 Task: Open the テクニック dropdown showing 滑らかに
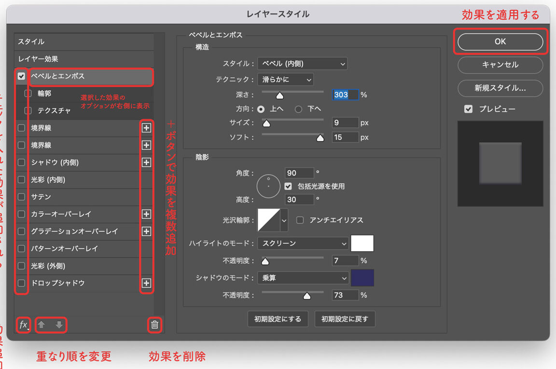285,80
